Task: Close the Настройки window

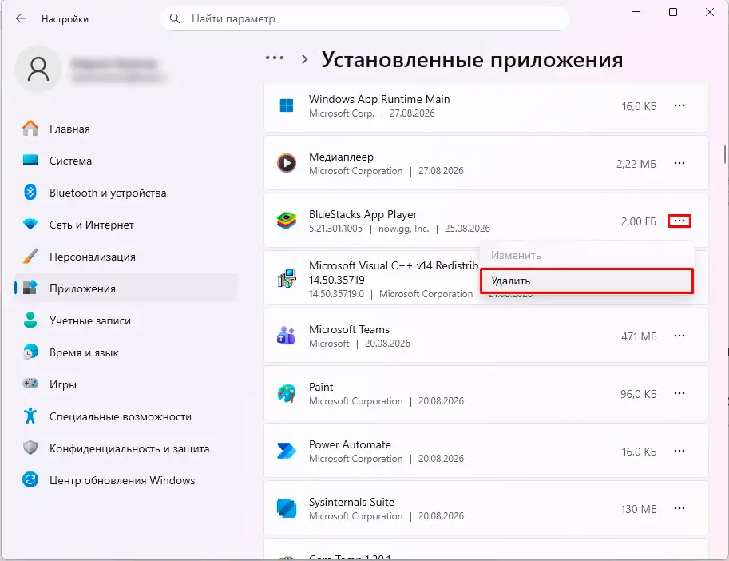Action: coord(710,12)
